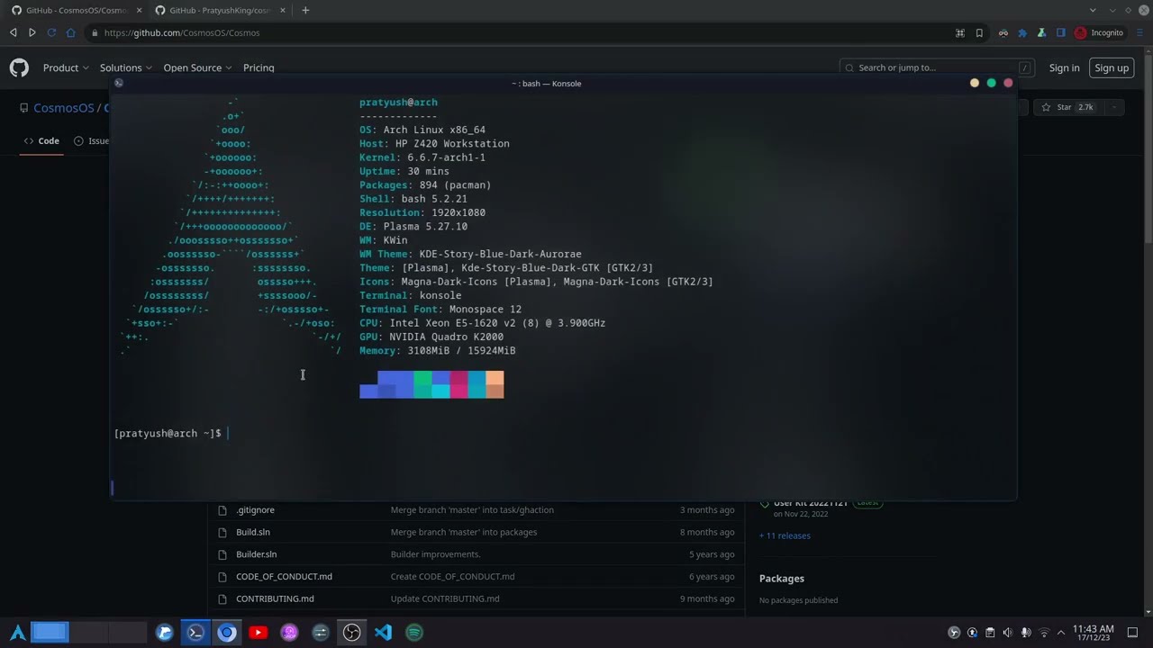Switch to the GitHub - CosmosOS/Cosmos tab
This screenshot has width=1153, height=648.
coord(74,10)
